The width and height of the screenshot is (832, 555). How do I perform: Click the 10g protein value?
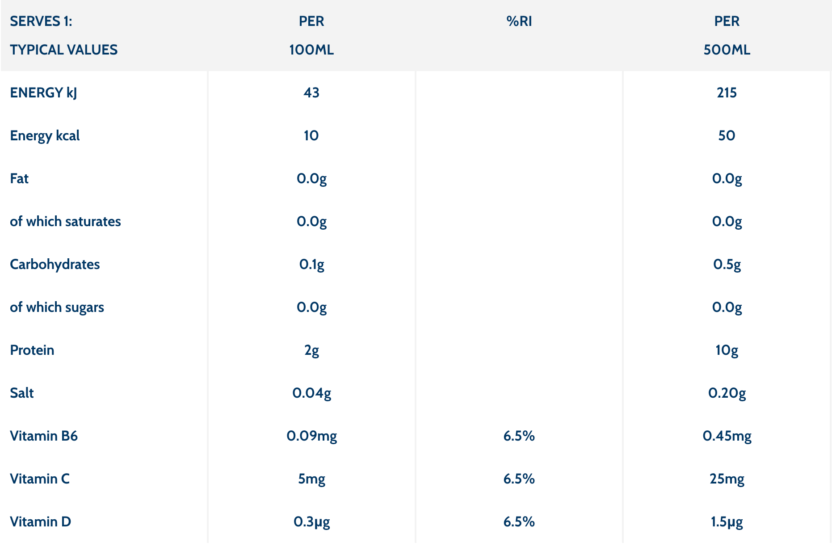click(x=727, y=350)
